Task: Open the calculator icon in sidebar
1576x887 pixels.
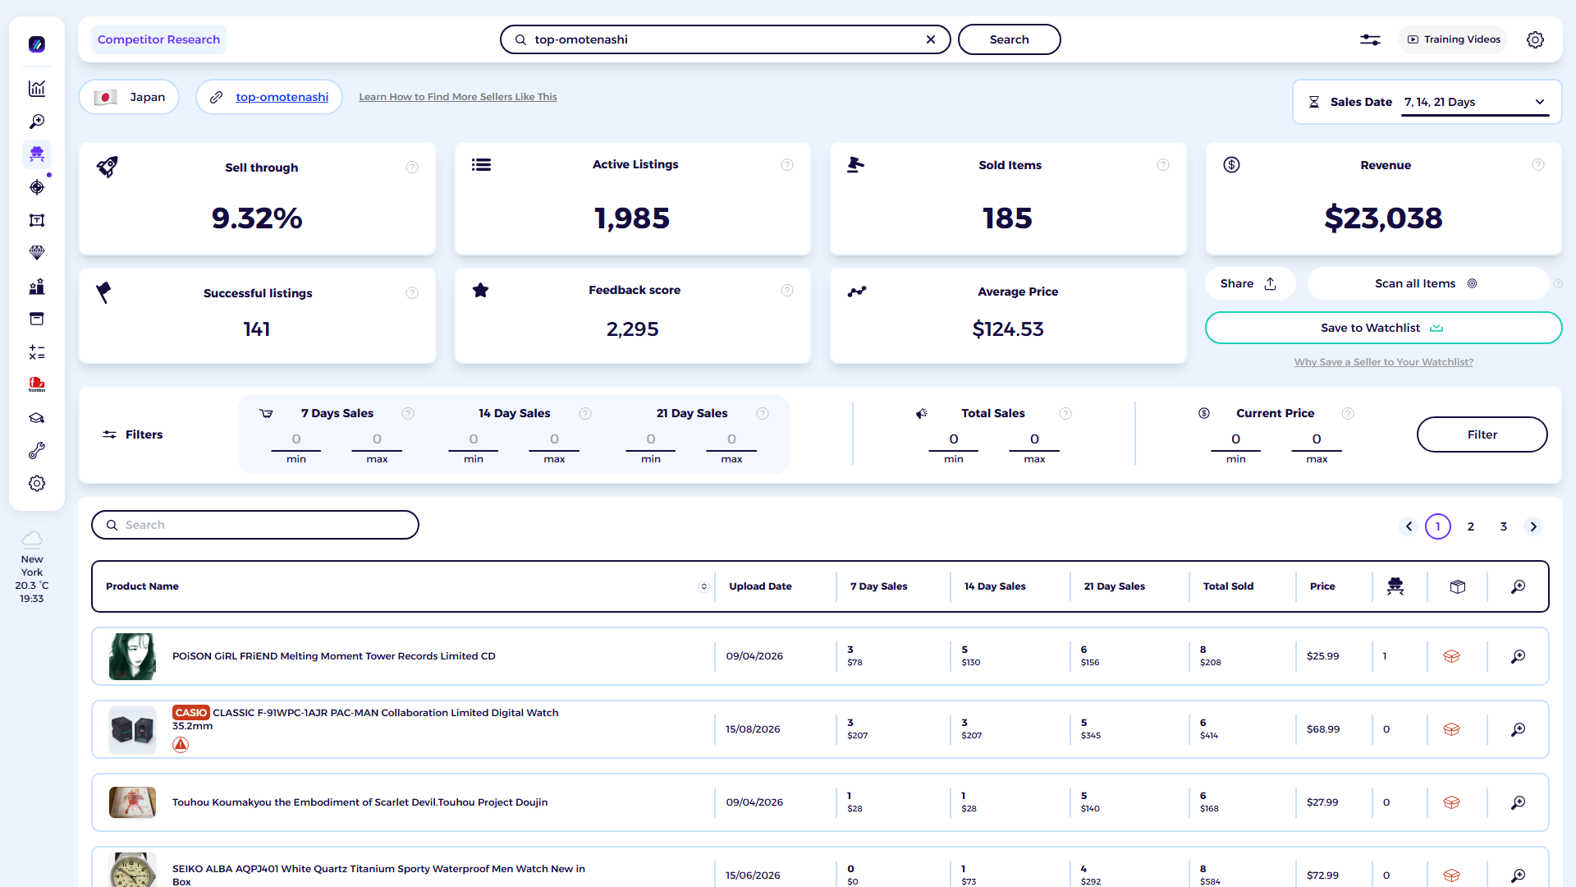Action: pyautogui.click(x=37, y=352)
